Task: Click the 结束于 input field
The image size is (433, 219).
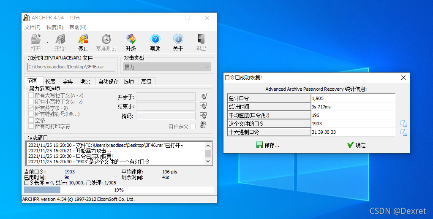Action: 166,106
